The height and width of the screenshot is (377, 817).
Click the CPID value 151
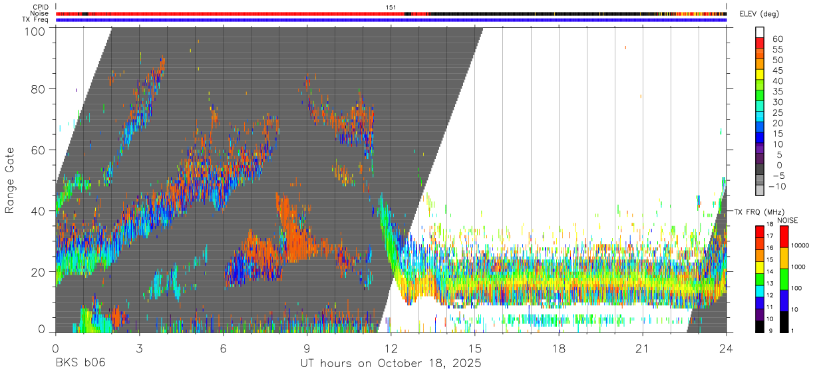391,7
